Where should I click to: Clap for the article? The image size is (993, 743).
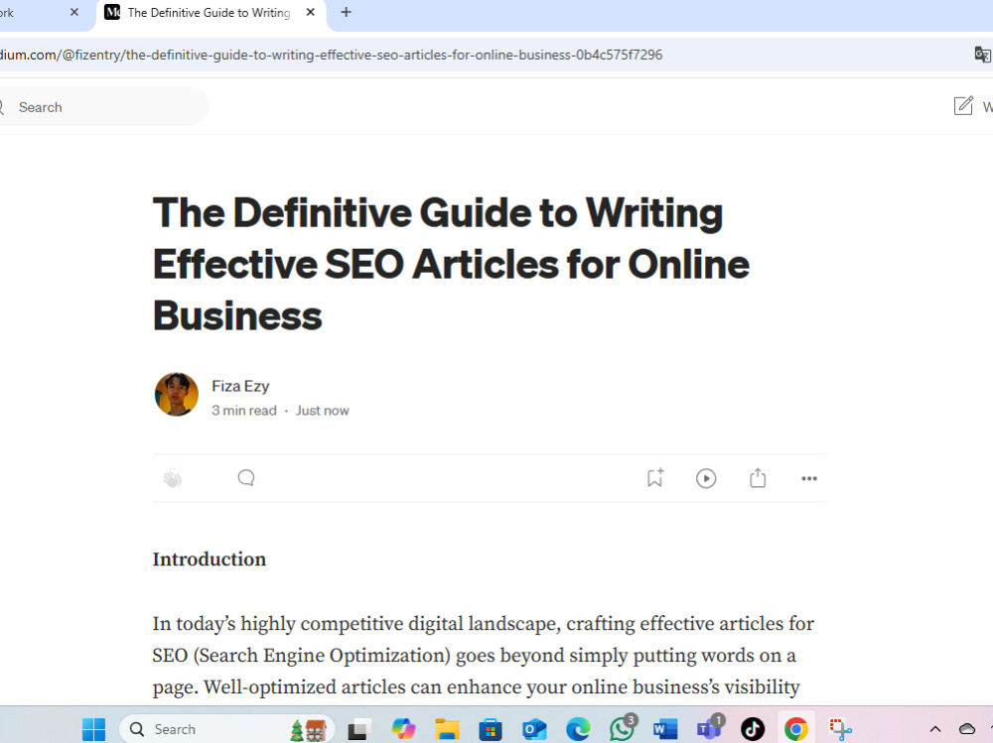[172, 478]
